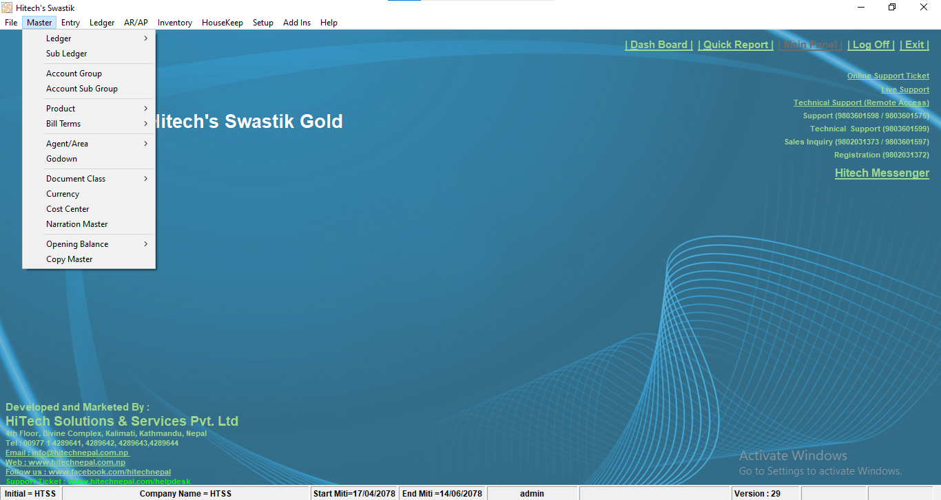941x500 pixels.
Task: Expand the Product submenu
Action: 61,109
